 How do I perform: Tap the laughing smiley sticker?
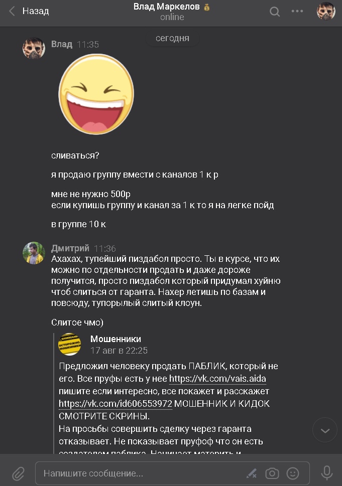[x=96, y=94]
